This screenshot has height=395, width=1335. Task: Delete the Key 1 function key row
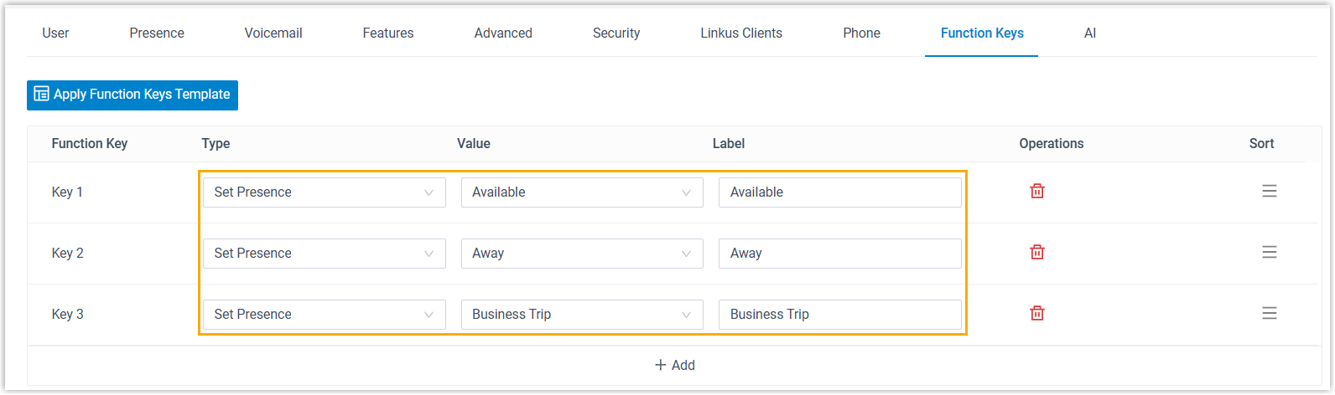[1037, 191]
